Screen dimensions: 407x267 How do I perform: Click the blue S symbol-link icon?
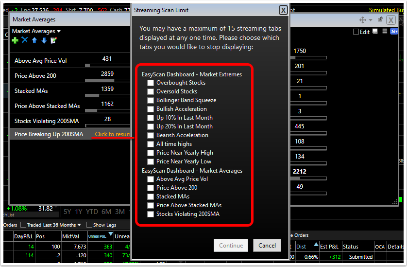click(394, 32)
